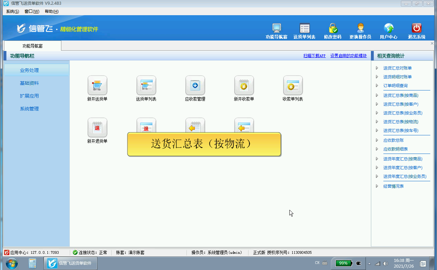Click 修改密码 lock icon in toolbar
Image resolution: width=437 pixels, height=270 pixels.
(x=332, y=28)
